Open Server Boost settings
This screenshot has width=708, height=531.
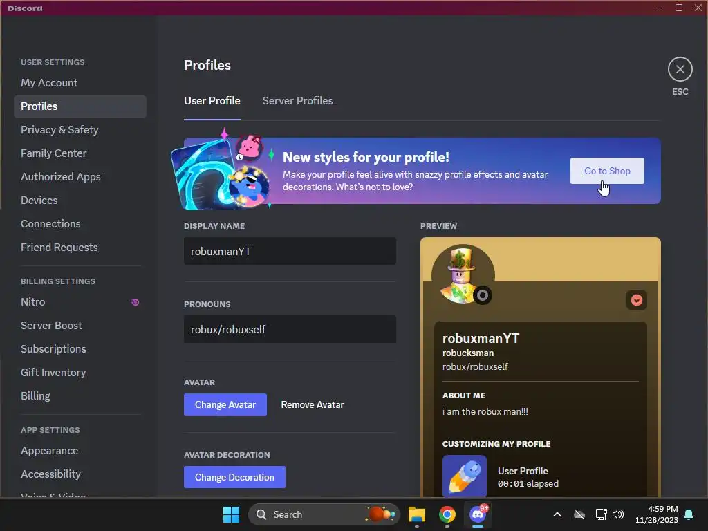click(x=80, y=326)
